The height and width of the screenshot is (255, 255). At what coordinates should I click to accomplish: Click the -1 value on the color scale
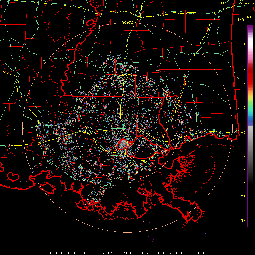[x=243, y=133]
